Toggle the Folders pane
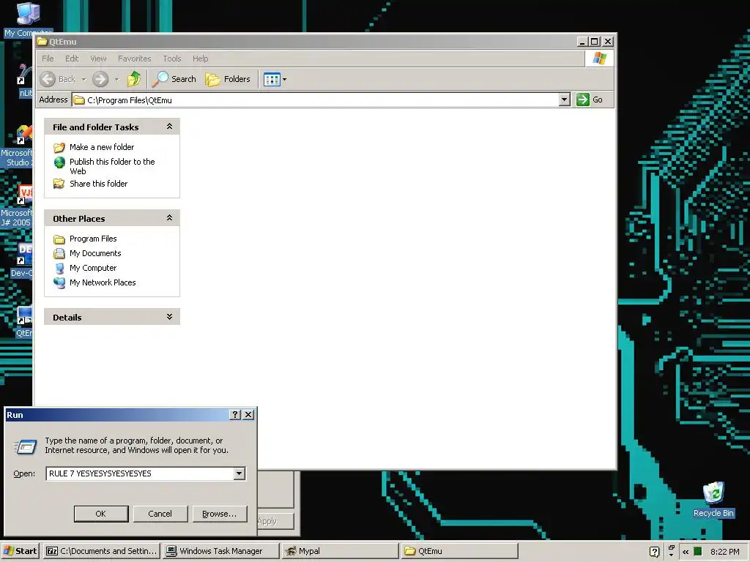Screen dimensions: 750x562 [228, 79]
